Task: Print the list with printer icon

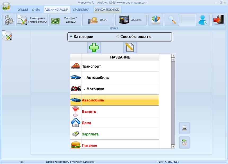Action: (x=184, y=128)
